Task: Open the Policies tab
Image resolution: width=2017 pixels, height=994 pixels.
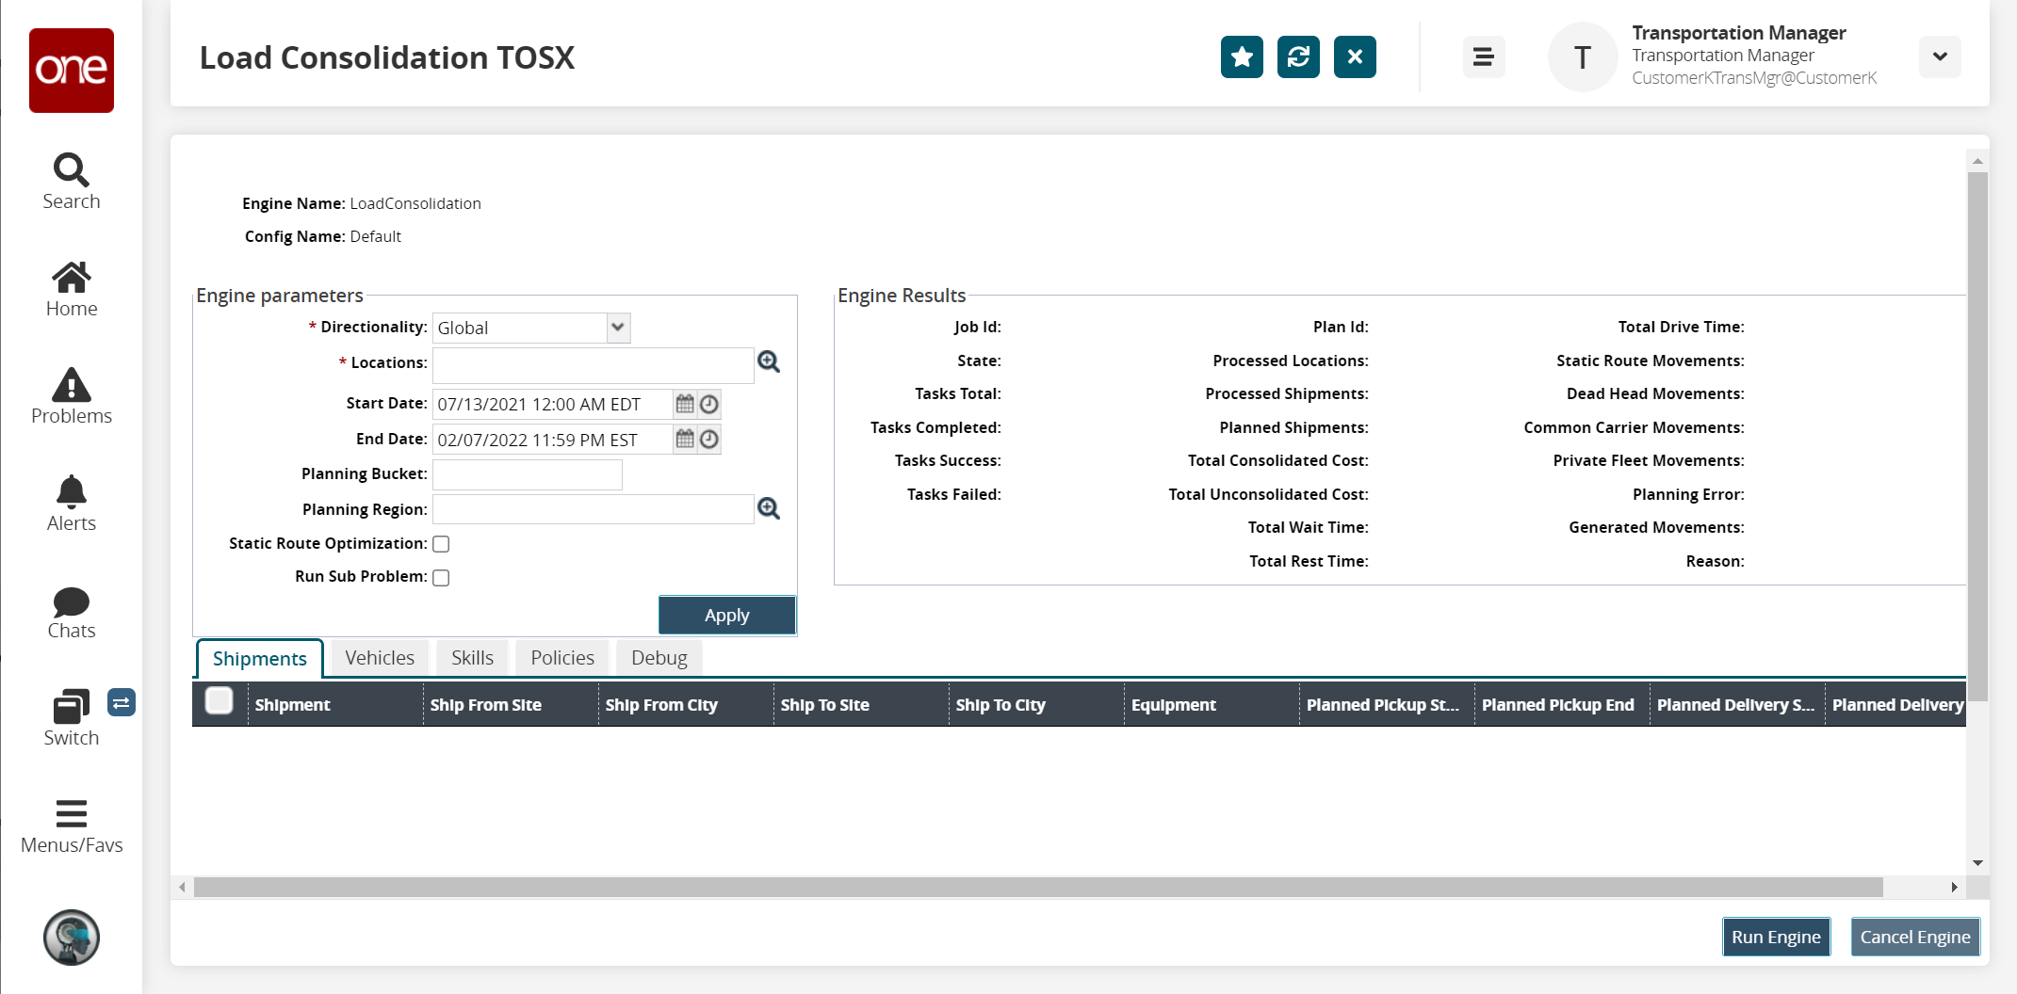Action: pos(562,658)
